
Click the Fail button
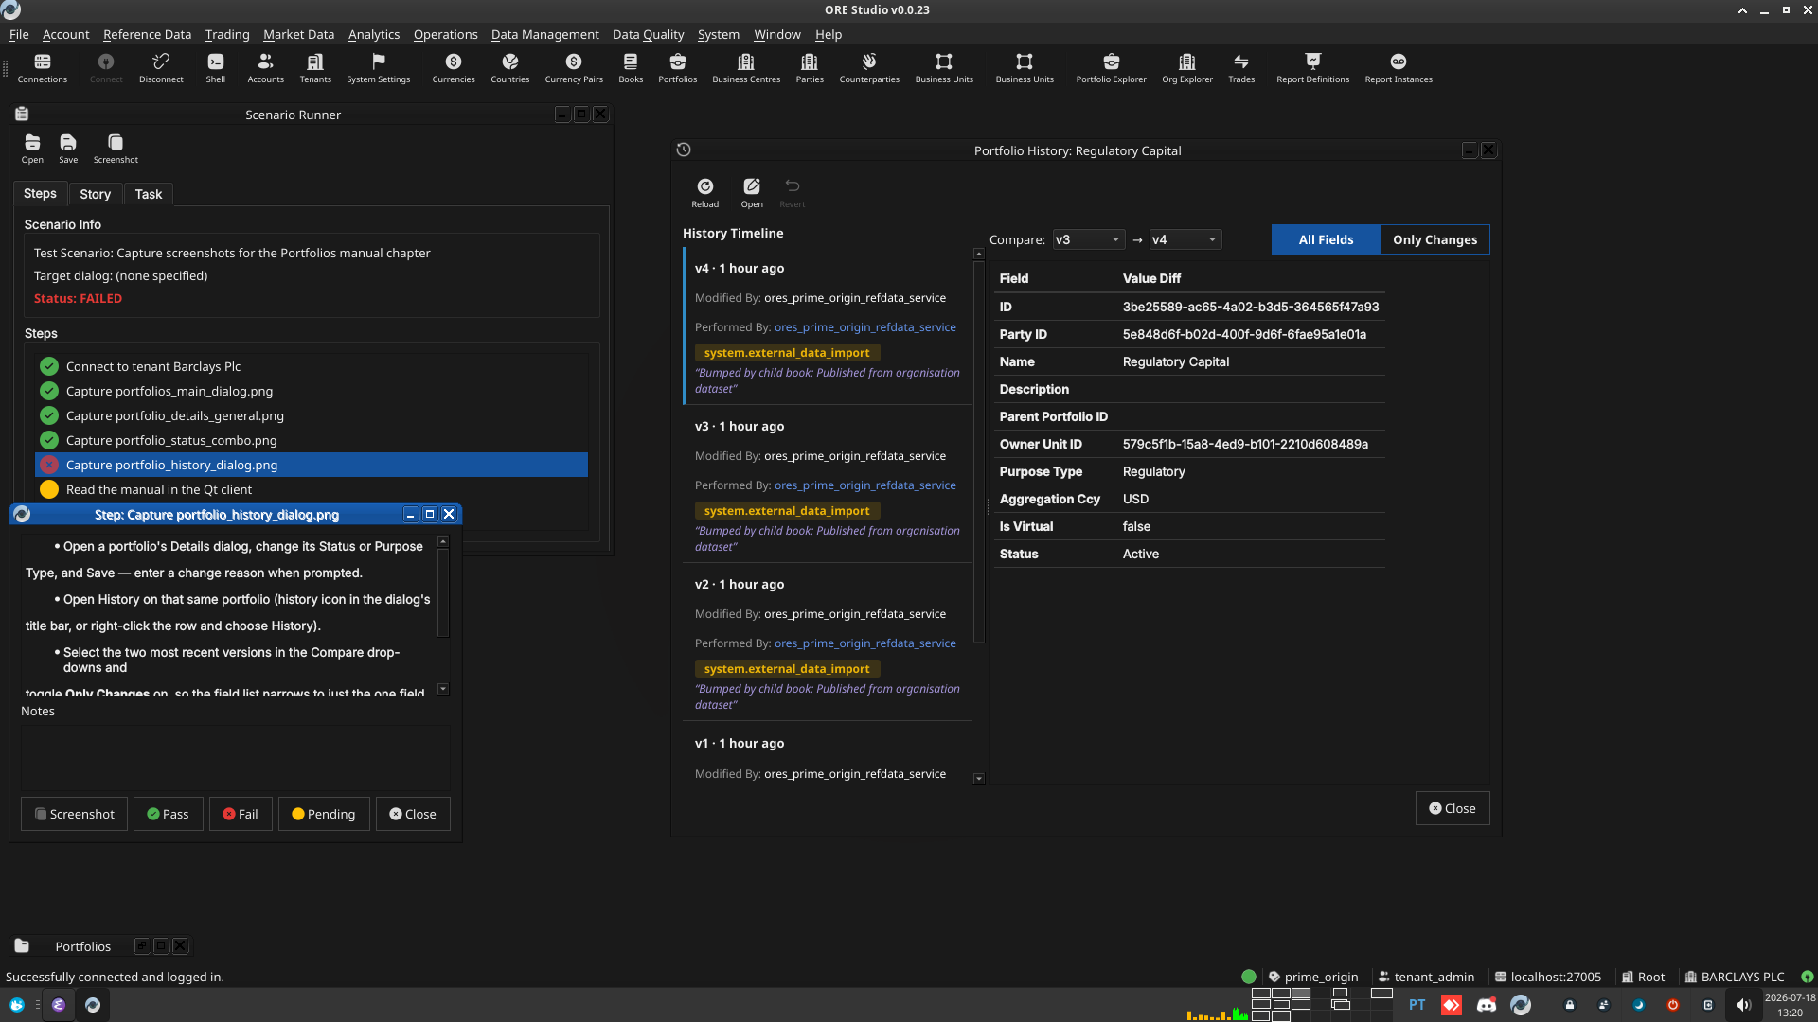point(241,814)
